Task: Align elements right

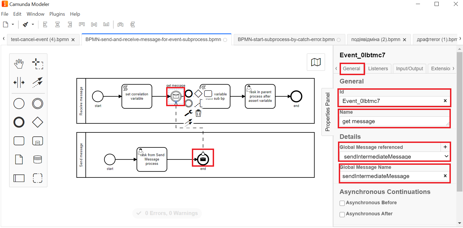Action: [70, 25]
